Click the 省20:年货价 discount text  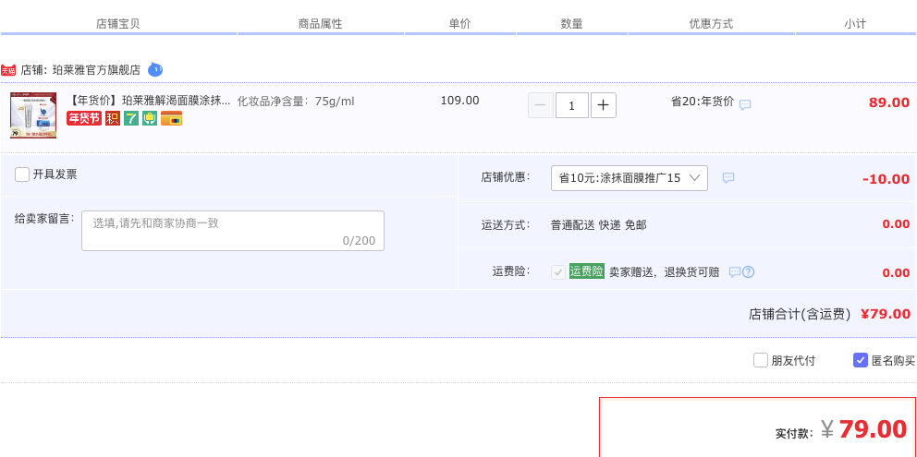coord(702,102)
